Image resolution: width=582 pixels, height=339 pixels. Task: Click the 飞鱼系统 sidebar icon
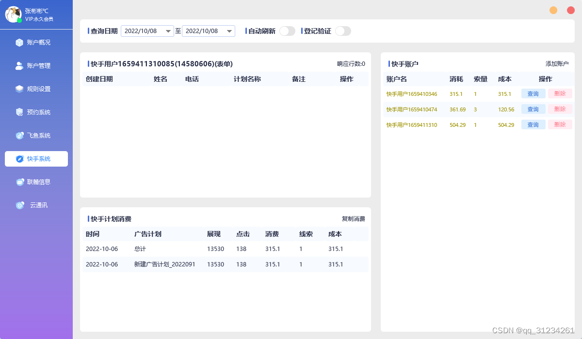19,136
